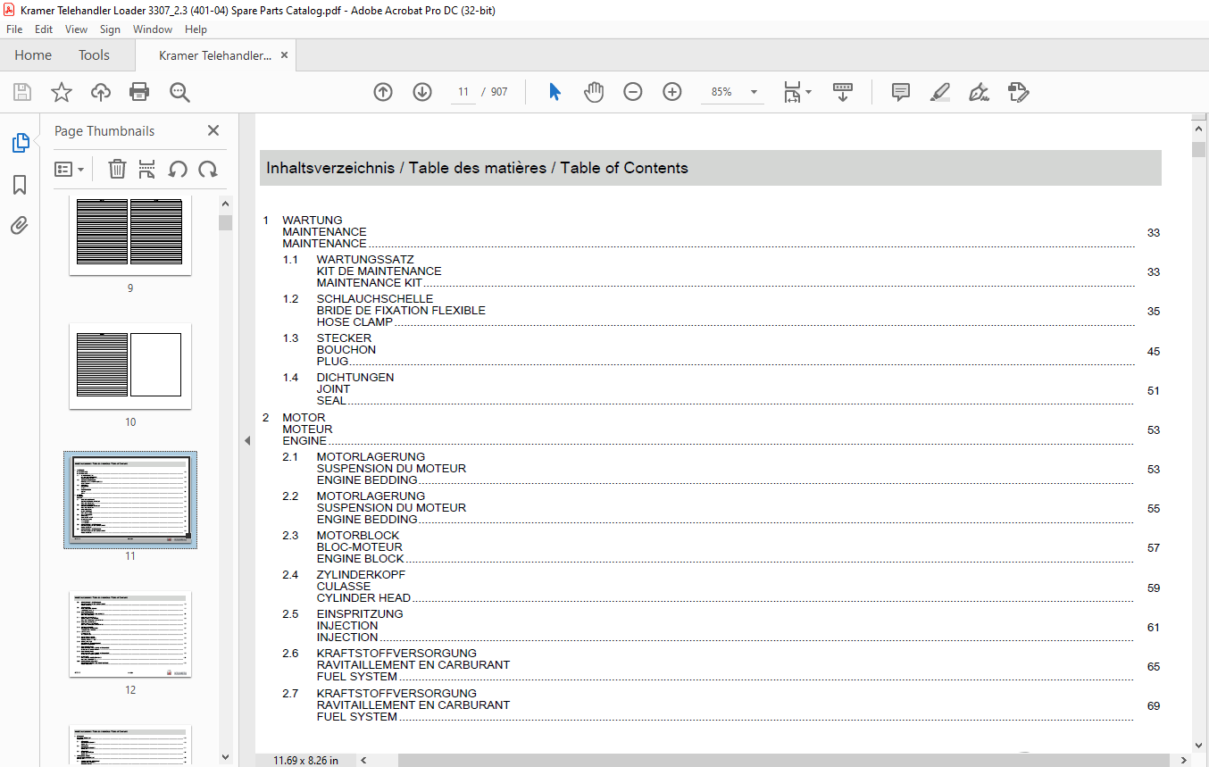Rotate page counterclockwise in thumbnails panel
Viewport: 1209px width, 767px height.
(x=178, y=169)
